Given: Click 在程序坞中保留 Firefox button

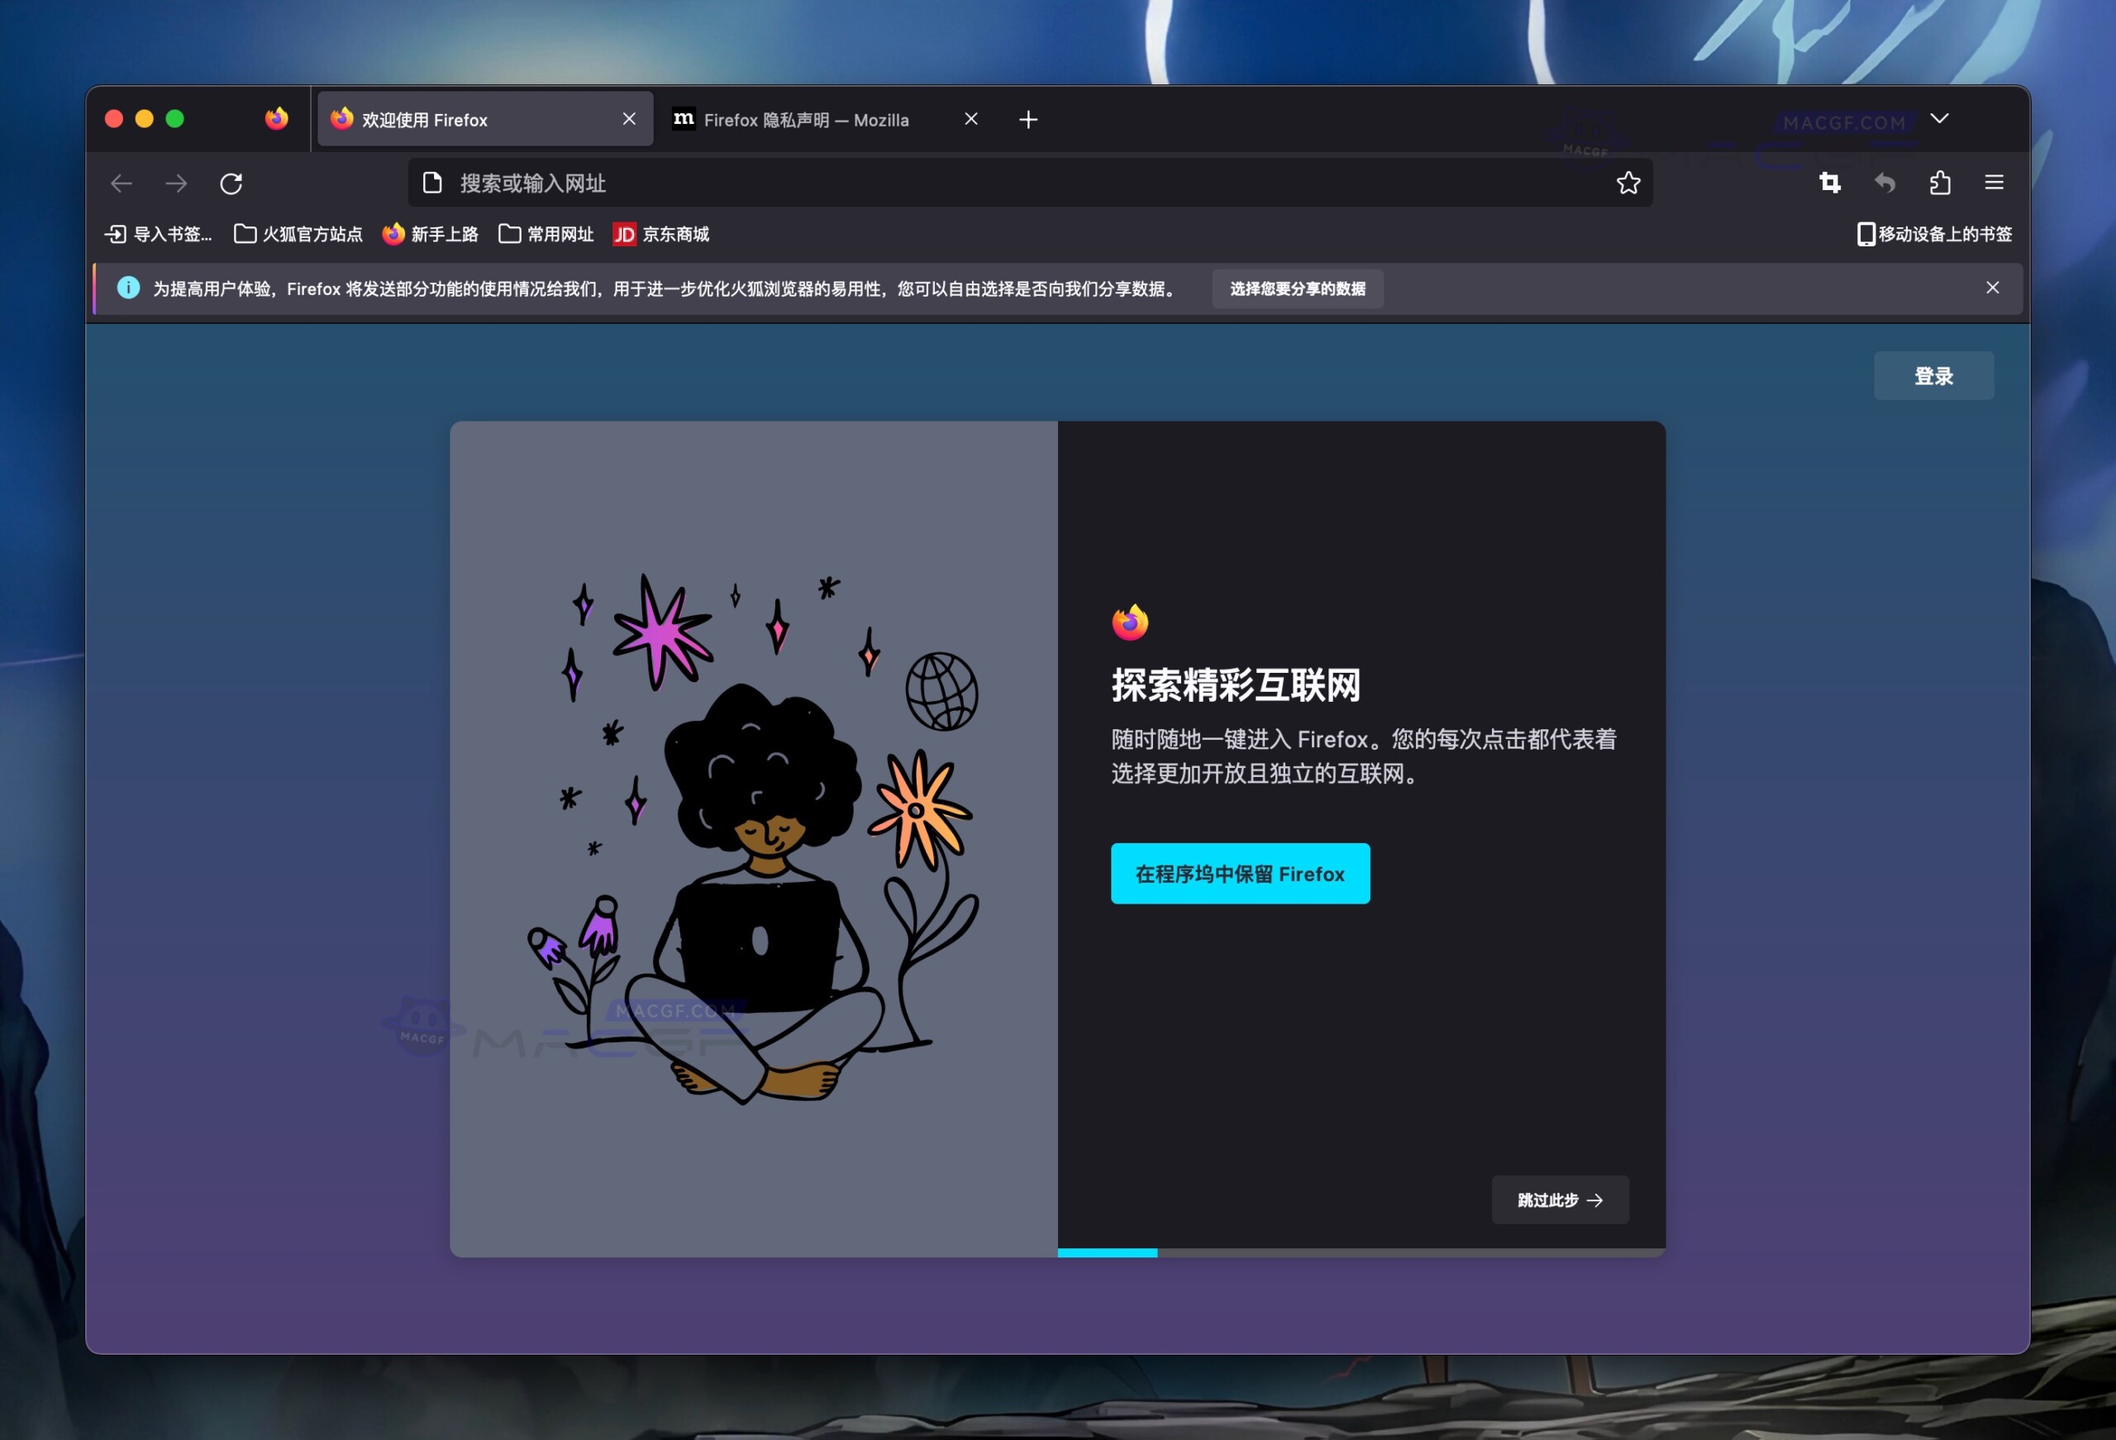Looking at the screenshot, I should point(1239,874).
